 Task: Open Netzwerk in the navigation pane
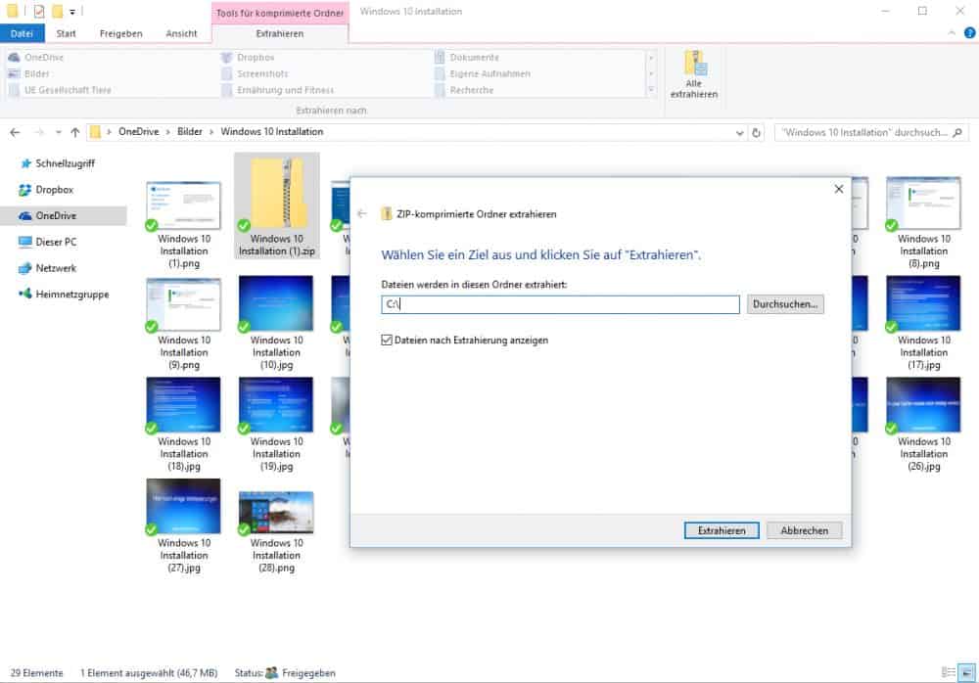(47, 268)
